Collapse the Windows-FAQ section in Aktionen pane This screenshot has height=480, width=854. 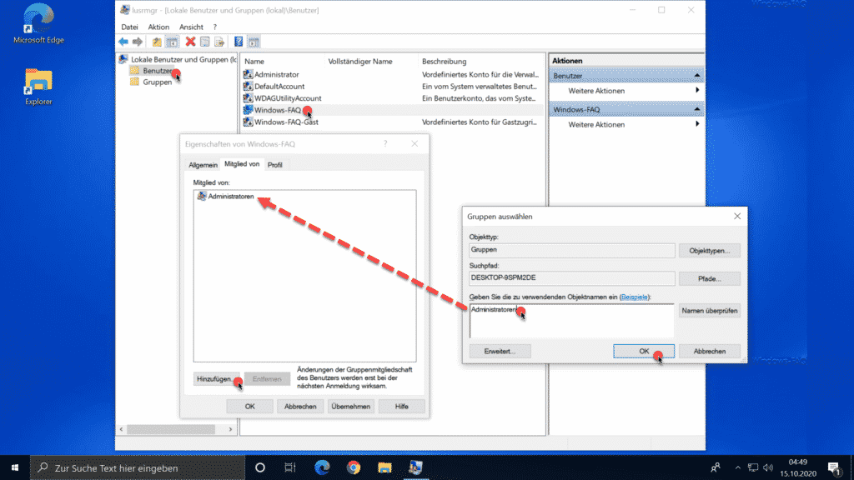click(x=696, y=109)
